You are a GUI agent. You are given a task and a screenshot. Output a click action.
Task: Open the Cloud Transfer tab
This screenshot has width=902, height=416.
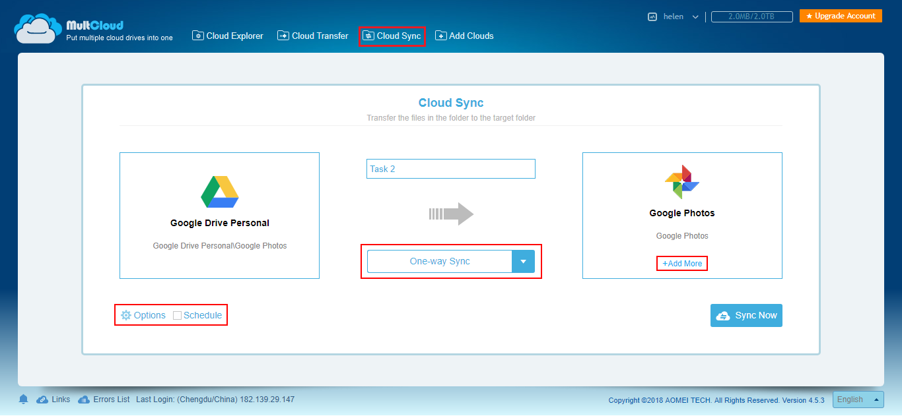pos(313,36)
